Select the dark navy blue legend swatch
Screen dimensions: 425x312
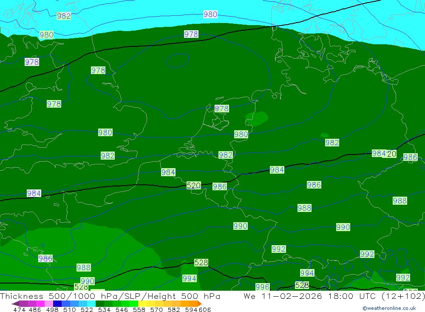pos(57,303)
